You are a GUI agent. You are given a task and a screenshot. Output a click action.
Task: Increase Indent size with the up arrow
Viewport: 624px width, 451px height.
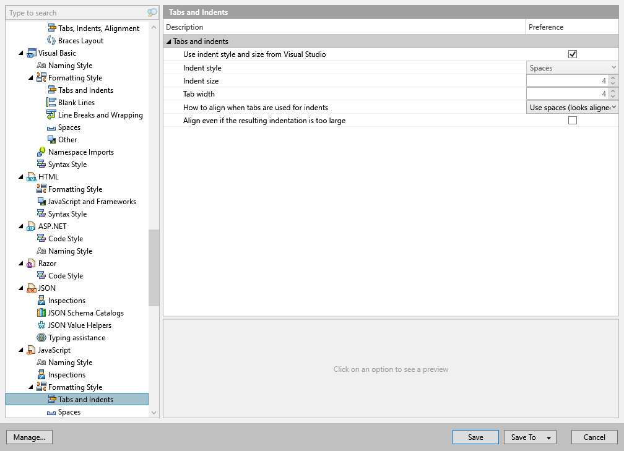tap(613, 77)
